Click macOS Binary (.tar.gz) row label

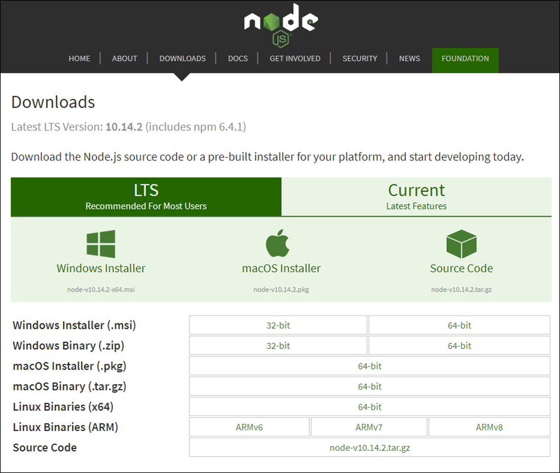(70, 386)
